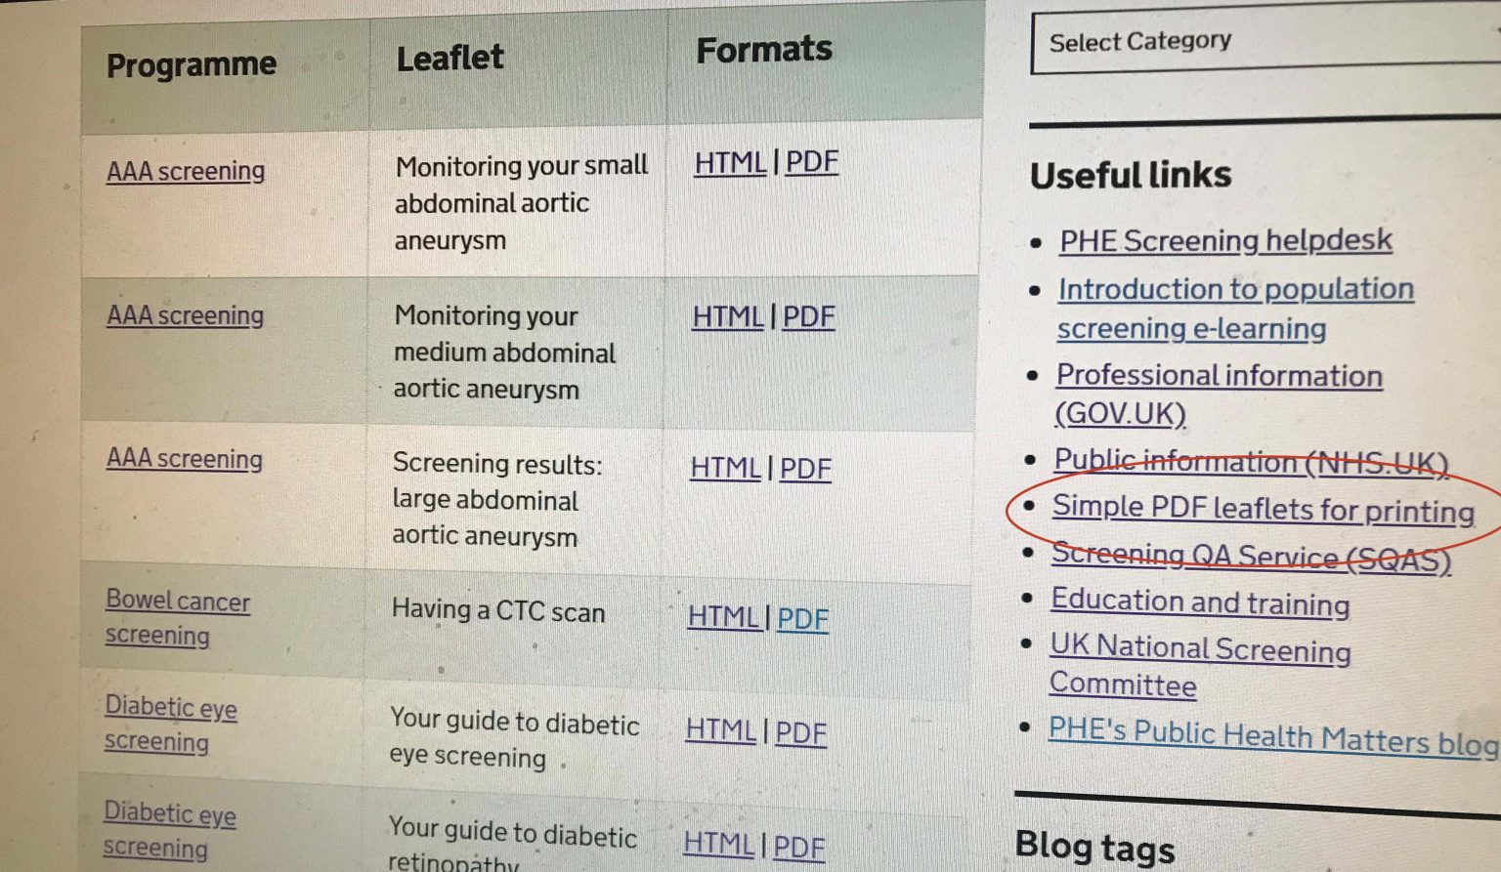Open the Education and training link
The image size is (1501, 872).
[x=1200, y=602]
